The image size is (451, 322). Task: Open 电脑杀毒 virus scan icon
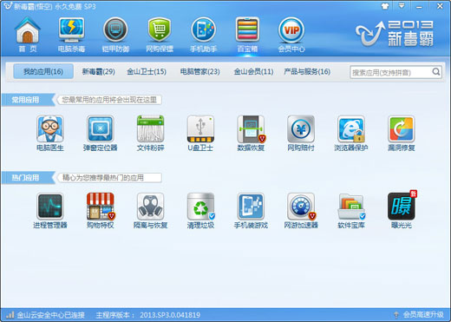(x=71, y=35)
